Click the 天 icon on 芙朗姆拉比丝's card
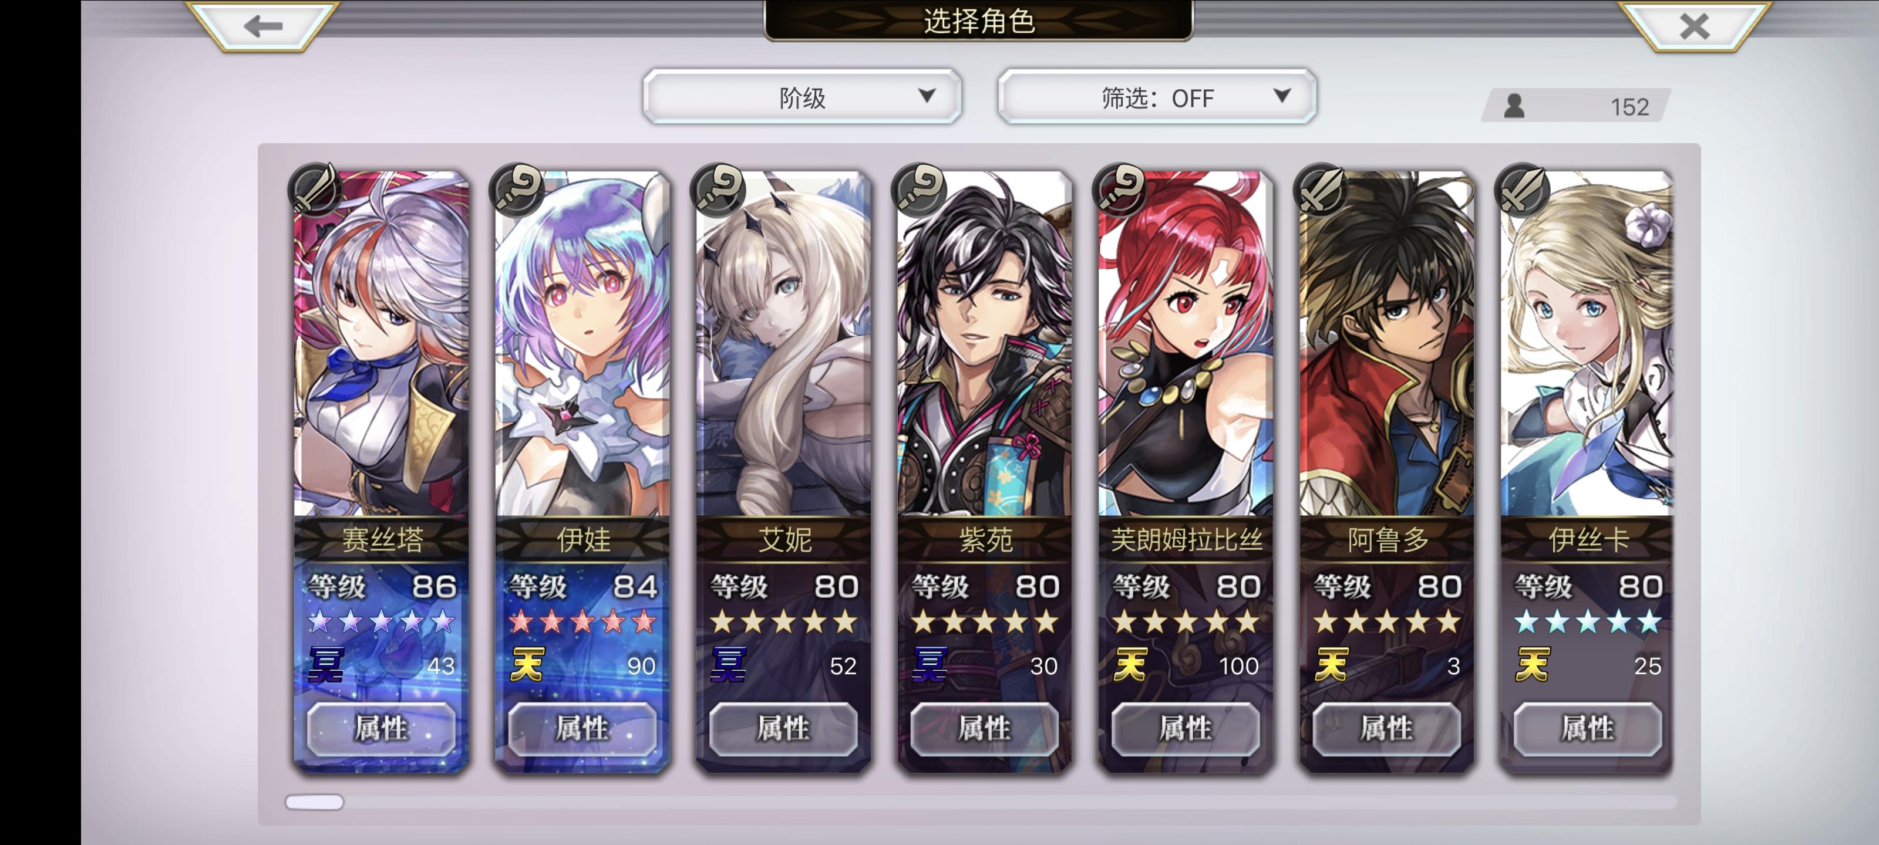 (x=1130, y=664)
